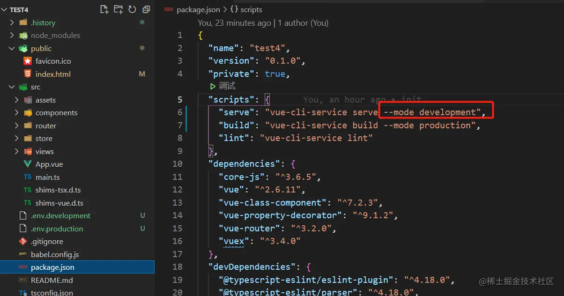Viewport: 564px width, 296px height.
Task: Click the "vuex" dependency key
Action: 233,241
